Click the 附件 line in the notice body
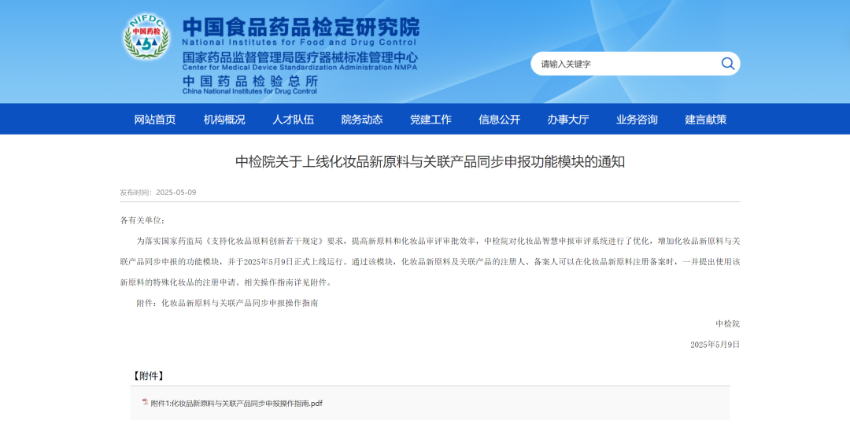 pyautogui.click(x=227, y=303)
